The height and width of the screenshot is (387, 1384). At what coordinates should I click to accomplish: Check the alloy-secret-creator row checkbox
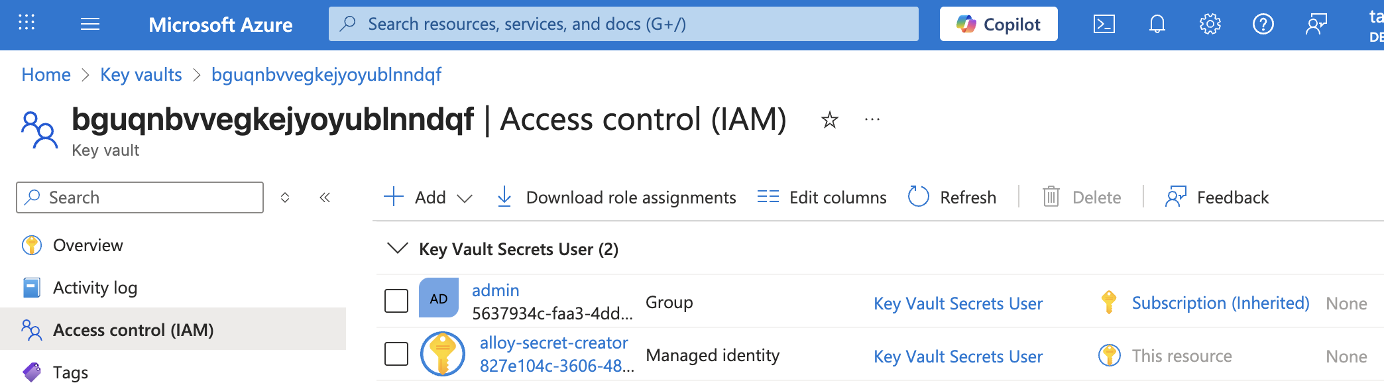[x=396, y=354]
